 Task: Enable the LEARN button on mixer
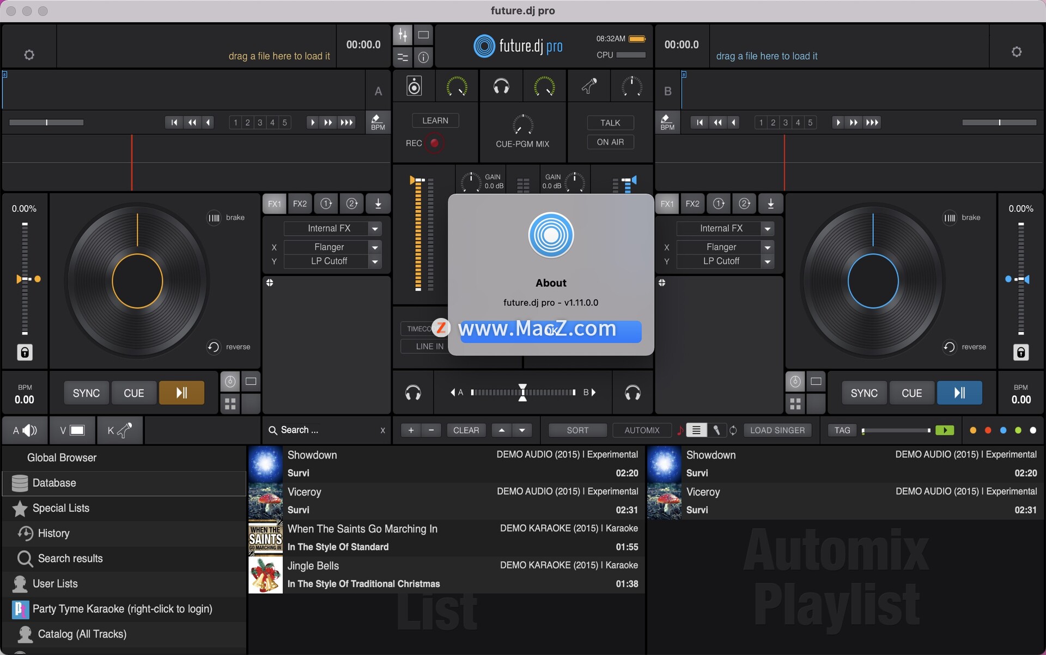pos(436,120)
